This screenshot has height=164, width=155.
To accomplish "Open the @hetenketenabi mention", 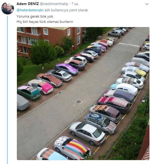I will pyautogui.click(x=30, y=10).
